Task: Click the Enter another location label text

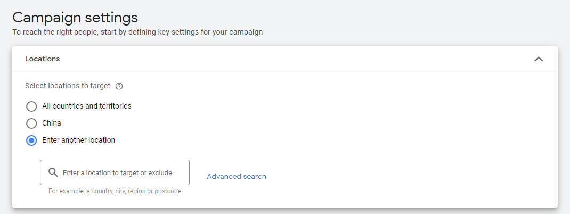Action: point(78,141)
